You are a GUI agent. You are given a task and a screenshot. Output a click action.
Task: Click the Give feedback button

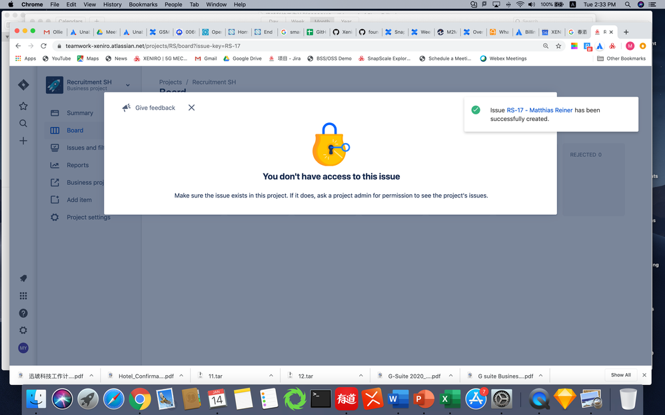[x=149, y=107]
